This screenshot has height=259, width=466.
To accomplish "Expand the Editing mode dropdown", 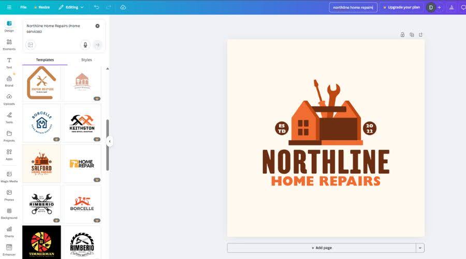I will (x=71, y=7).
